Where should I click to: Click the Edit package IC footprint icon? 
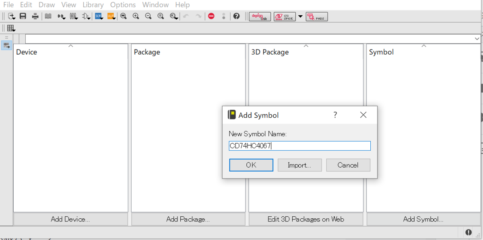tap(74, 16)
